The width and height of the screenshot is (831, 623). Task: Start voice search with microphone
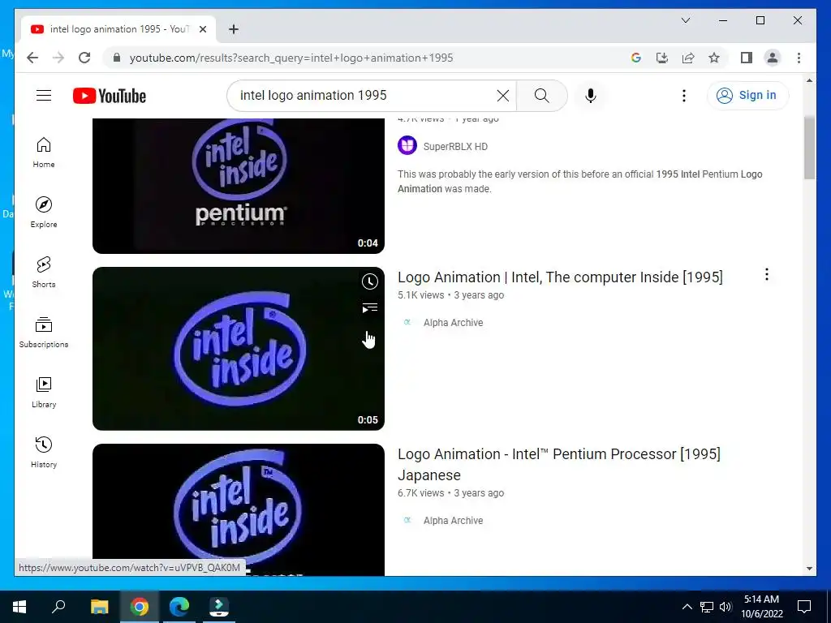[591, 96]
